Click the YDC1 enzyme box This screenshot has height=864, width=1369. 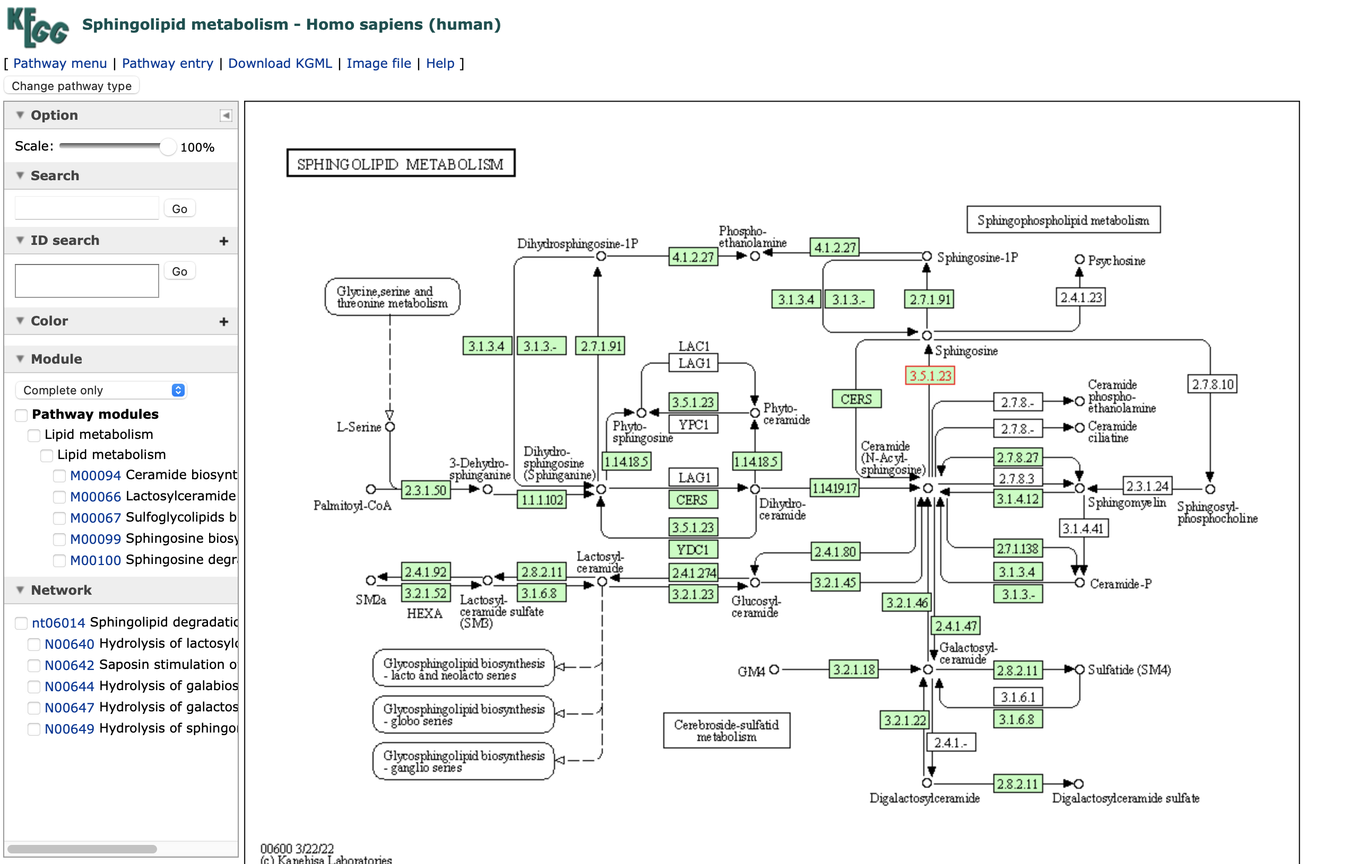click(693, 550)
